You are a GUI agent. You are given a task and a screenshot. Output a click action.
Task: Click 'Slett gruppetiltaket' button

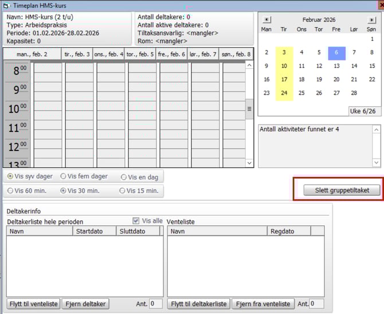click(x=338, y=190)
